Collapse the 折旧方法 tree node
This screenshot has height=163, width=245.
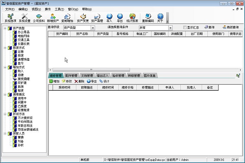5,114
